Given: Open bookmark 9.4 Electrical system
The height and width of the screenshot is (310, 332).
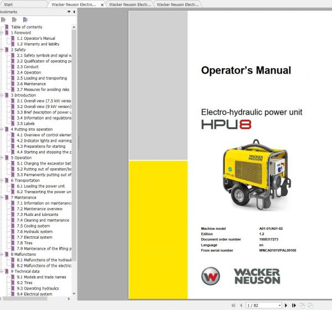Looking at the screenshot, I should coord(34,294).
